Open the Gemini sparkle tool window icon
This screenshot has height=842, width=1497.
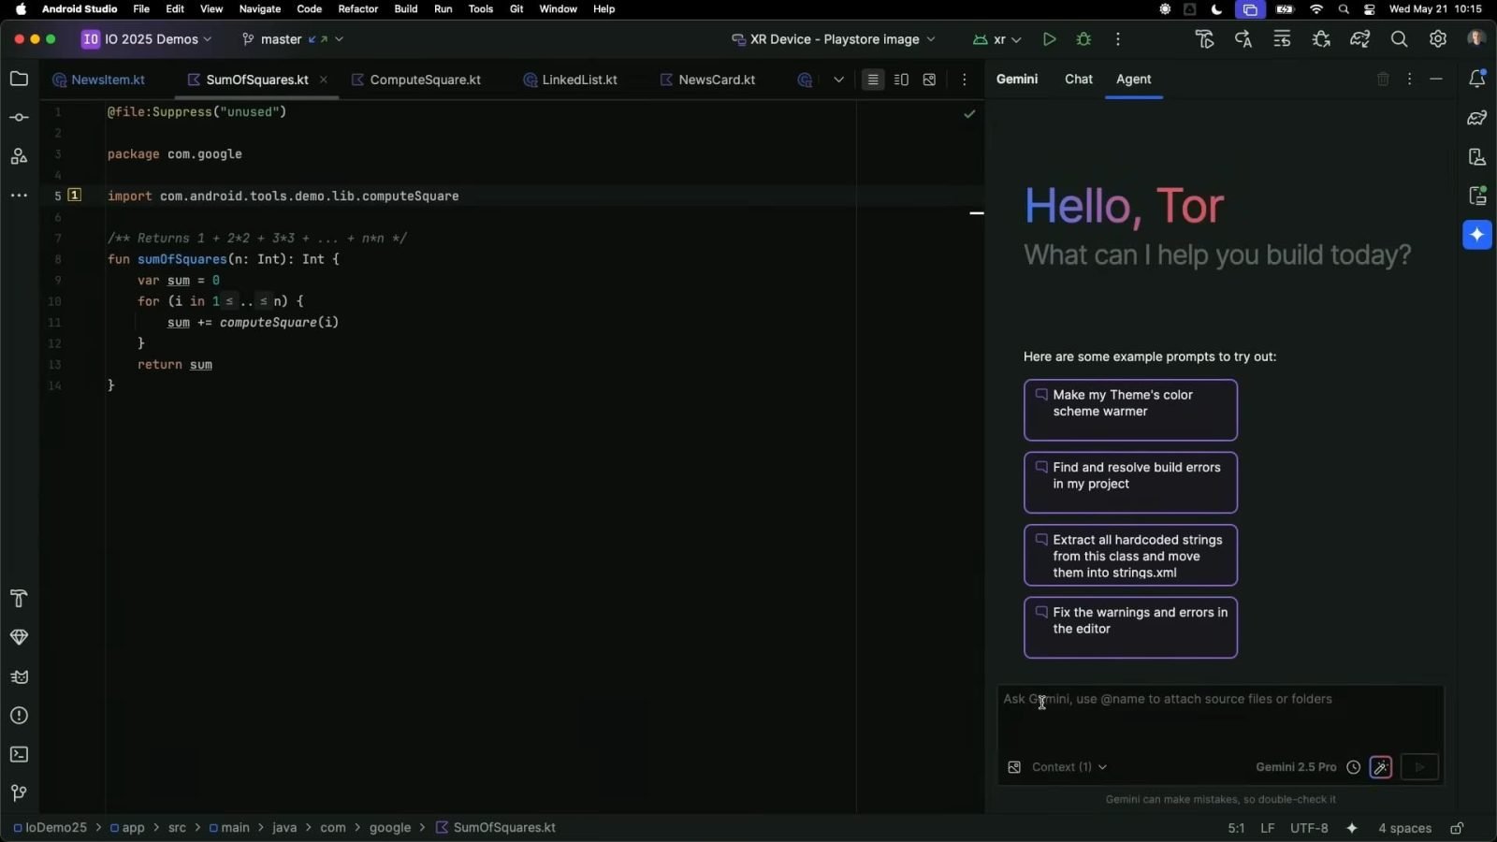tap(1477, 235)
